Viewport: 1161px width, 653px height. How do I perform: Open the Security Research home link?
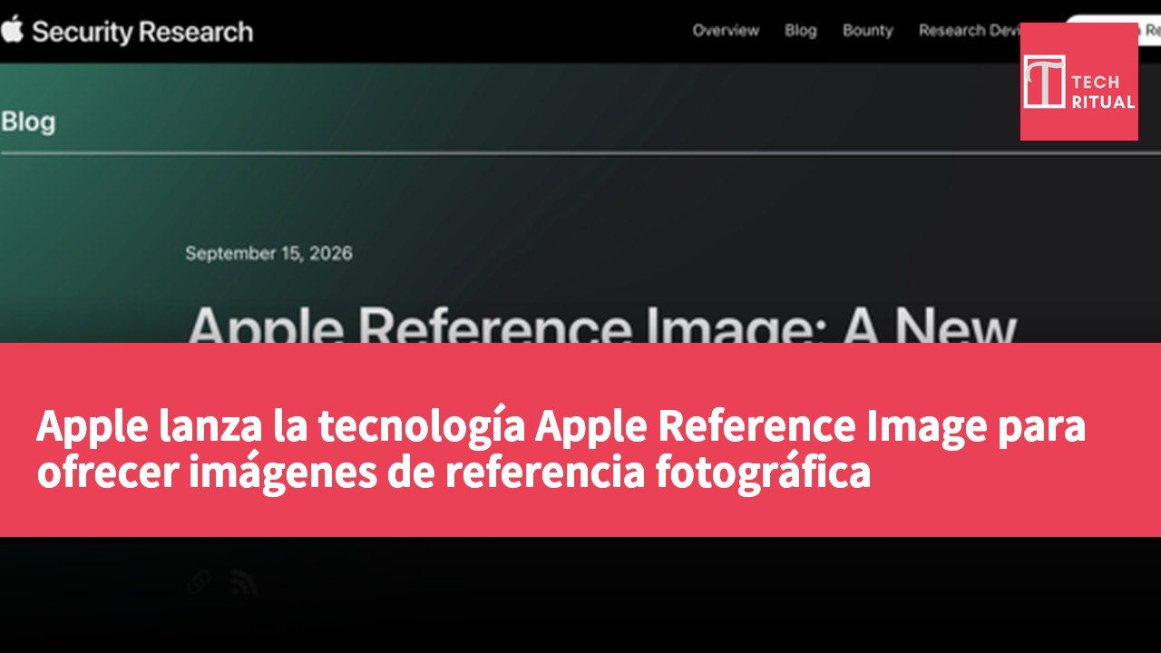click(142, 32)
